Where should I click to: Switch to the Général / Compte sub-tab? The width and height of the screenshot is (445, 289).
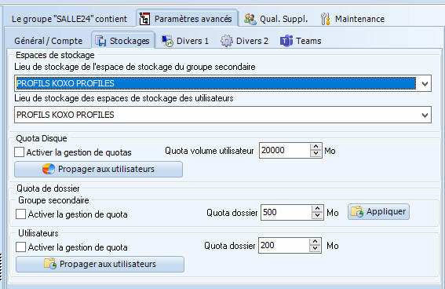point(48,41)
